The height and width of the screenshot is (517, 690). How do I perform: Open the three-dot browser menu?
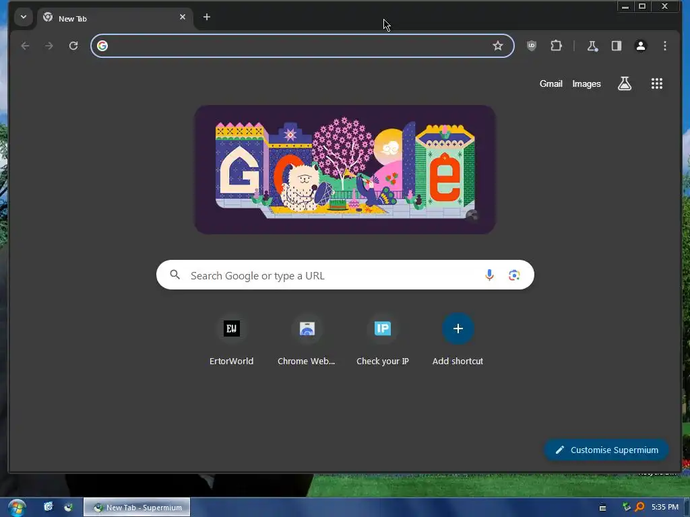click(665, 46)
